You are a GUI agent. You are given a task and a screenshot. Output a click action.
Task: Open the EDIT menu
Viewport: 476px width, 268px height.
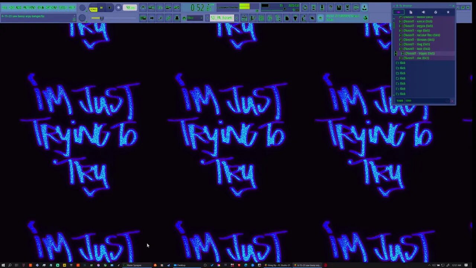(x=12, y=7)
